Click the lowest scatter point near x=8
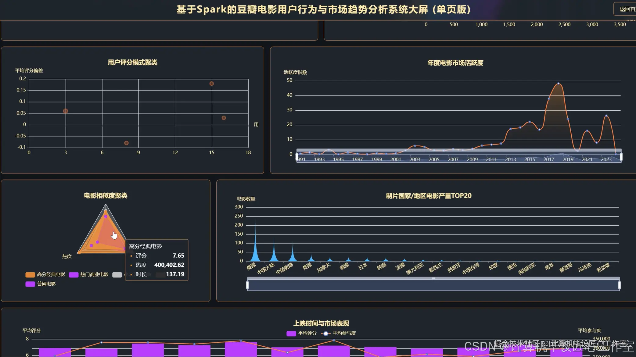Viewport: 636px width, 357px height. [126, 143]
